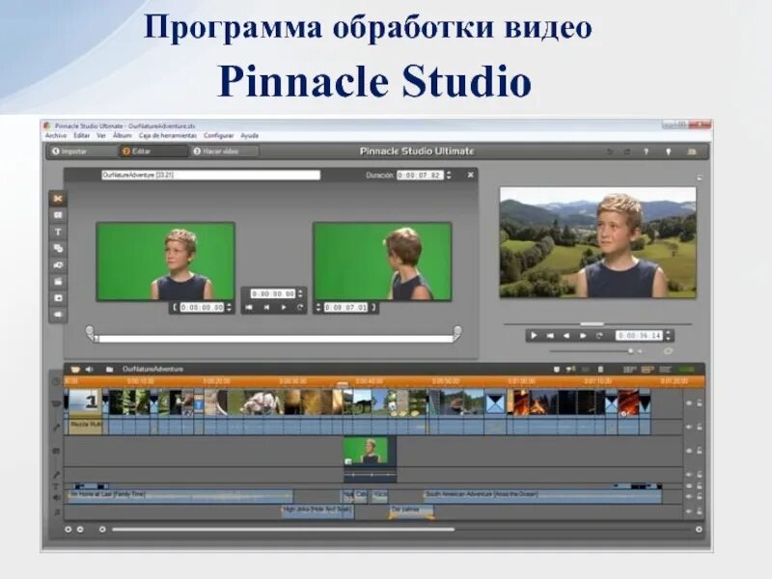Click the player scrubber bar under the preview
This screenshot has width=772, height=579.
click(597, 324)
